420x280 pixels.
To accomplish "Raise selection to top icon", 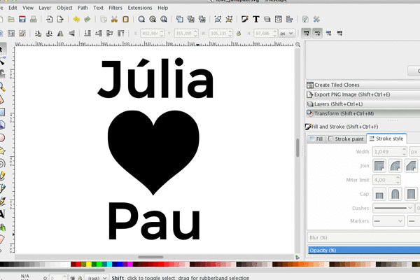I will point(121,34).
